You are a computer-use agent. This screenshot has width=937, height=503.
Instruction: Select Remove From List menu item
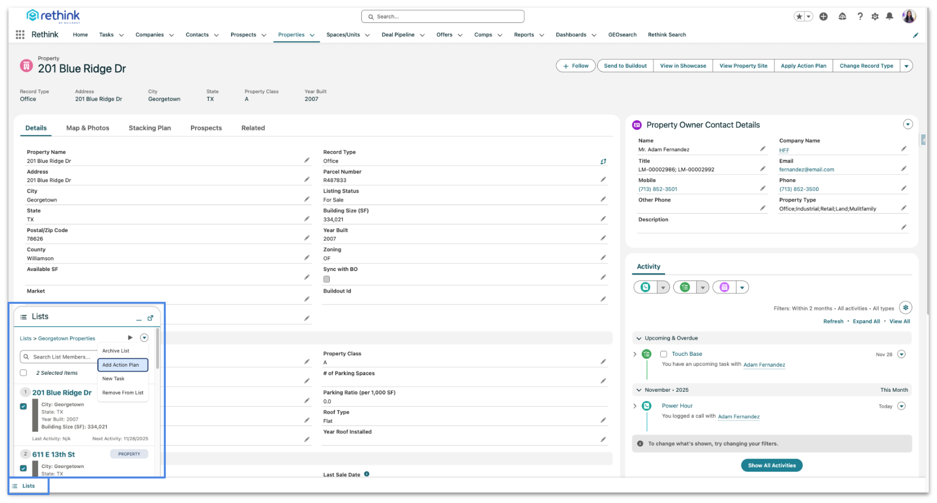123,393
